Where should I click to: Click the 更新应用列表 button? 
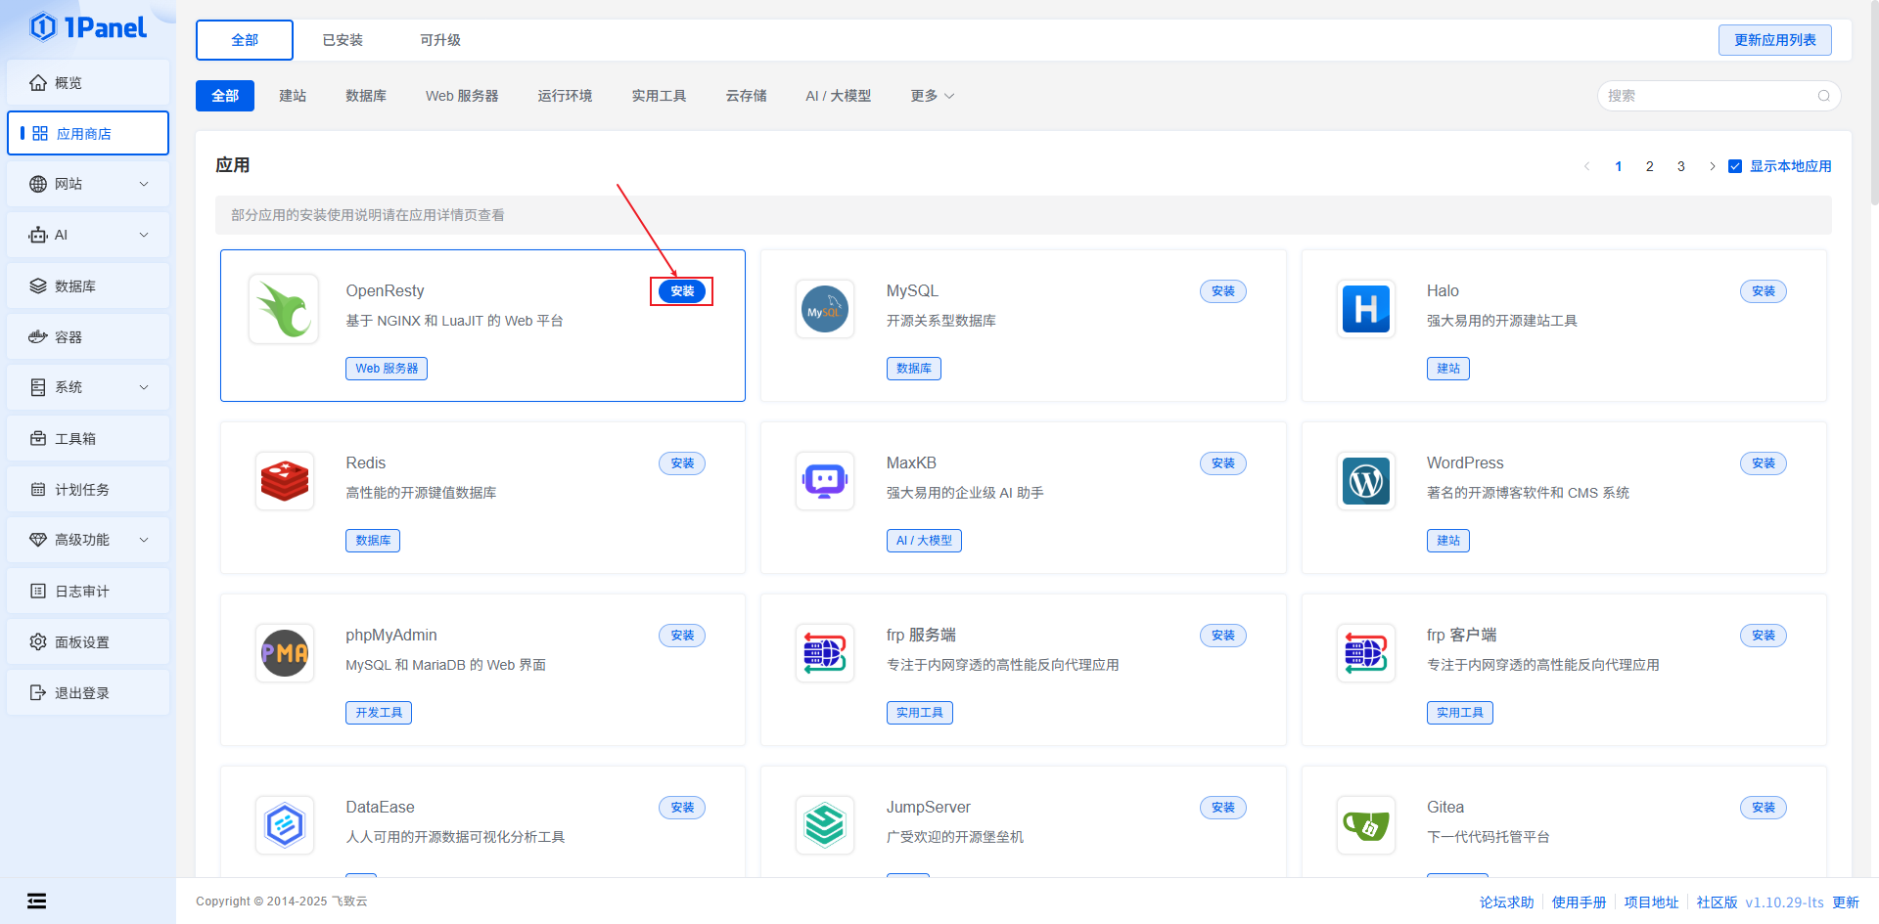[1775, 40]
